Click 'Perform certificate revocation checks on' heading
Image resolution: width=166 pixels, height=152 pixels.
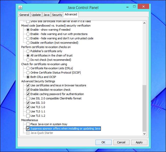pyautogui.click(x=46, y=47)
